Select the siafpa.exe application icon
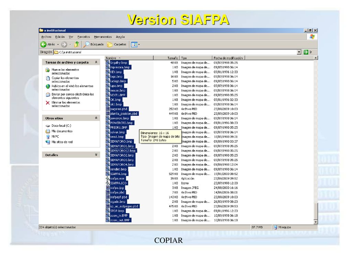This screenshot has width=352, height=264. [x=108, y=178]
